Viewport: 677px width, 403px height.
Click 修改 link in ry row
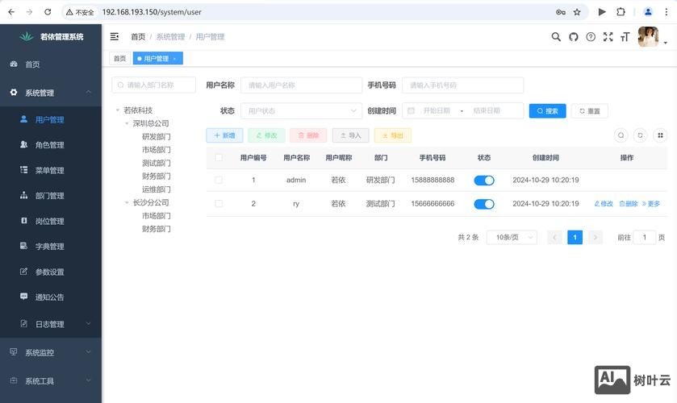[604, 204]
